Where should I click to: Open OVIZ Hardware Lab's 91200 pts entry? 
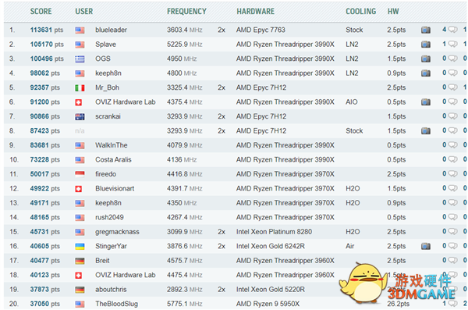pos(44,102)
